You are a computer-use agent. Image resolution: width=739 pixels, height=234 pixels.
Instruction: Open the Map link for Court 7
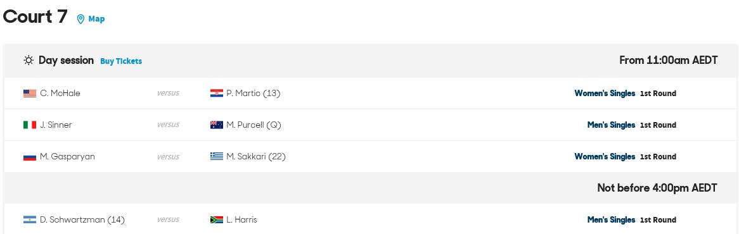[96, 19]
